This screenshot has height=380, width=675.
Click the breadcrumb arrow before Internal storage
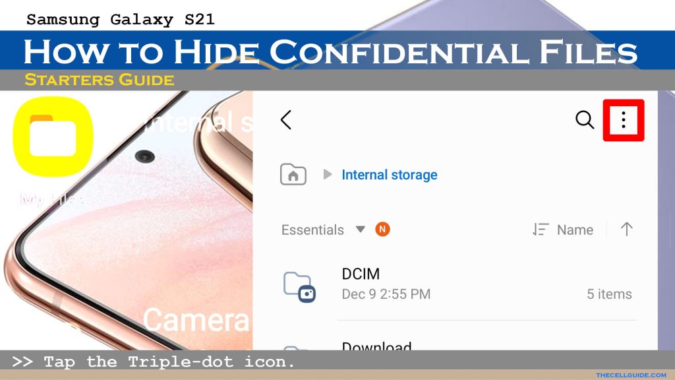pos(328,174)
